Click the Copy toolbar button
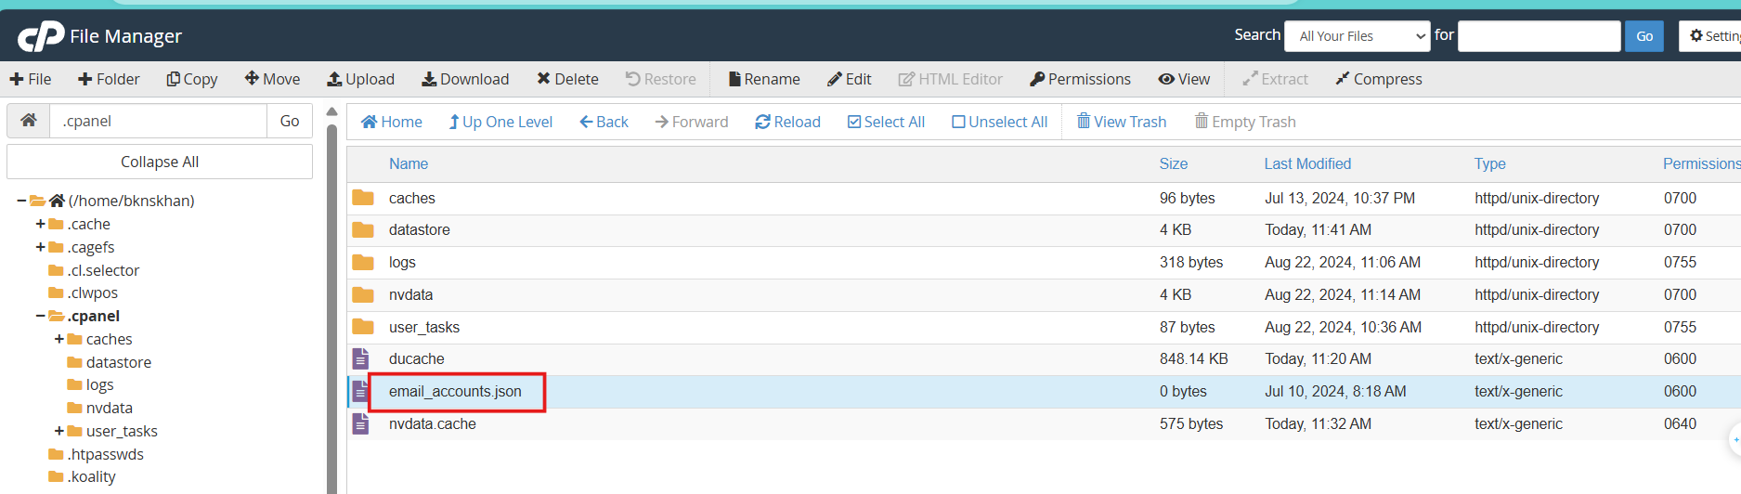The height and width of the screenshot is (494, 1741). click(x=192, y=79)
